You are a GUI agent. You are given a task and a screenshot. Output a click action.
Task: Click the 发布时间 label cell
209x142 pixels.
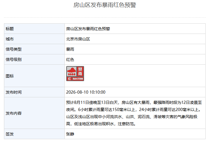pyautogui.click(x=34, y=92)
